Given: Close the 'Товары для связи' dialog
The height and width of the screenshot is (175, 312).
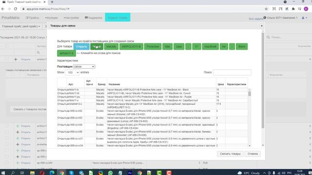Looking at the screenshot, I should (262, 26).
